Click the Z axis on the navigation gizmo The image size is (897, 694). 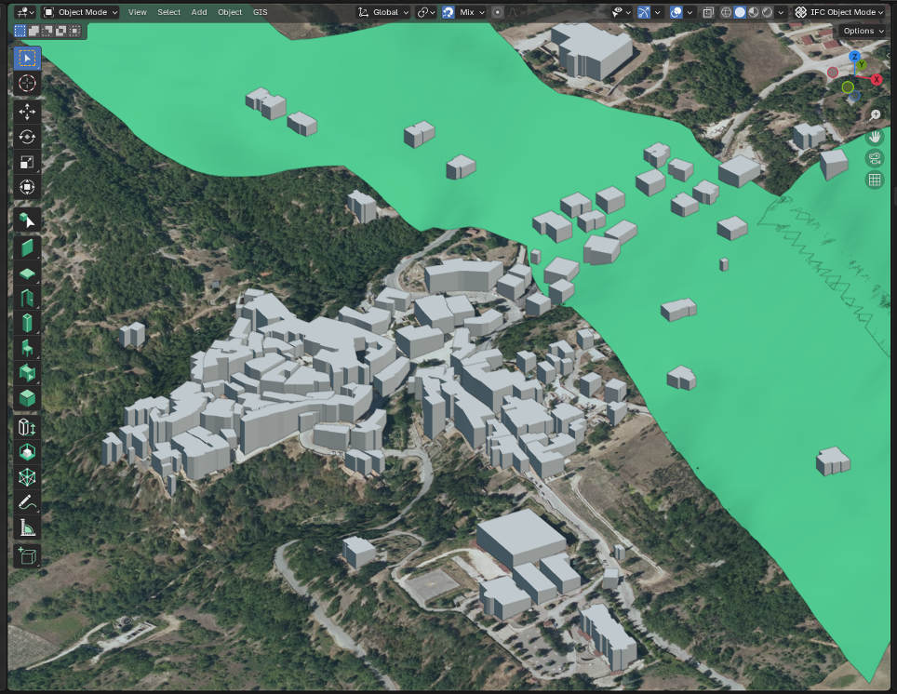coord(855,58)
